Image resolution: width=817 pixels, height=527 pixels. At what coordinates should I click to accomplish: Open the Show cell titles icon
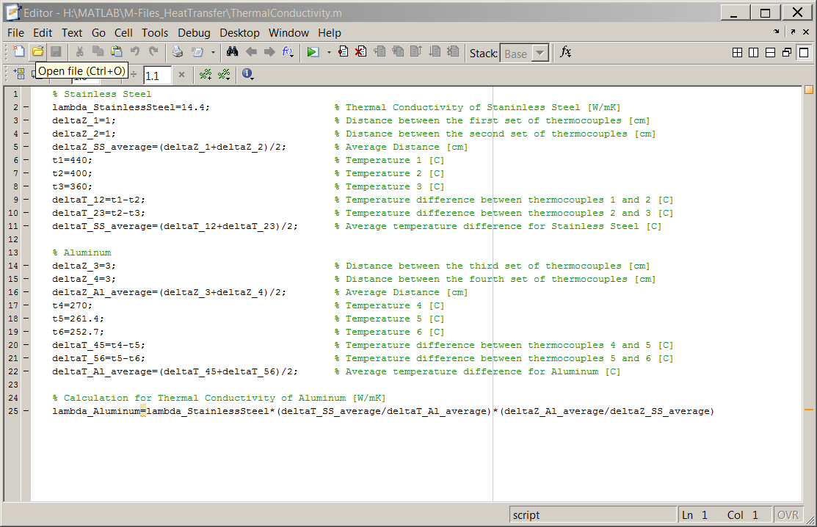point(224,74)
